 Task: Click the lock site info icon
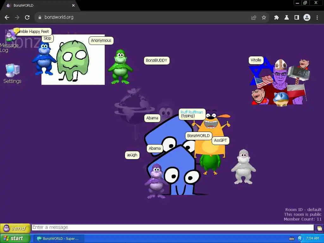(x=40, y=17)
